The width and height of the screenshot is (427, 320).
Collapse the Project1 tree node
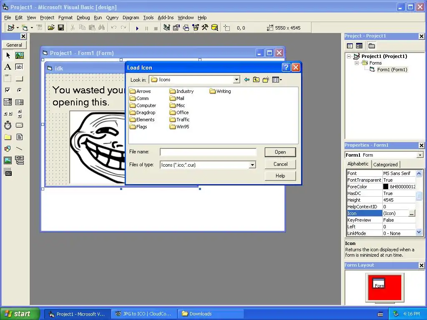pos(349,56)
